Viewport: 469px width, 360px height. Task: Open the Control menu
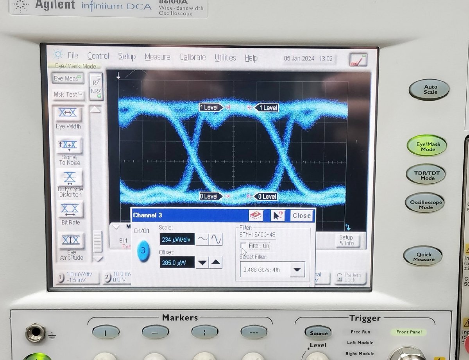point(98,56)
